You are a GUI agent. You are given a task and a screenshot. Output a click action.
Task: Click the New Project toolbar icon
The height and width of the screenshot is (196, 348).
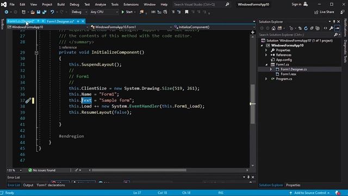point(23,12)
